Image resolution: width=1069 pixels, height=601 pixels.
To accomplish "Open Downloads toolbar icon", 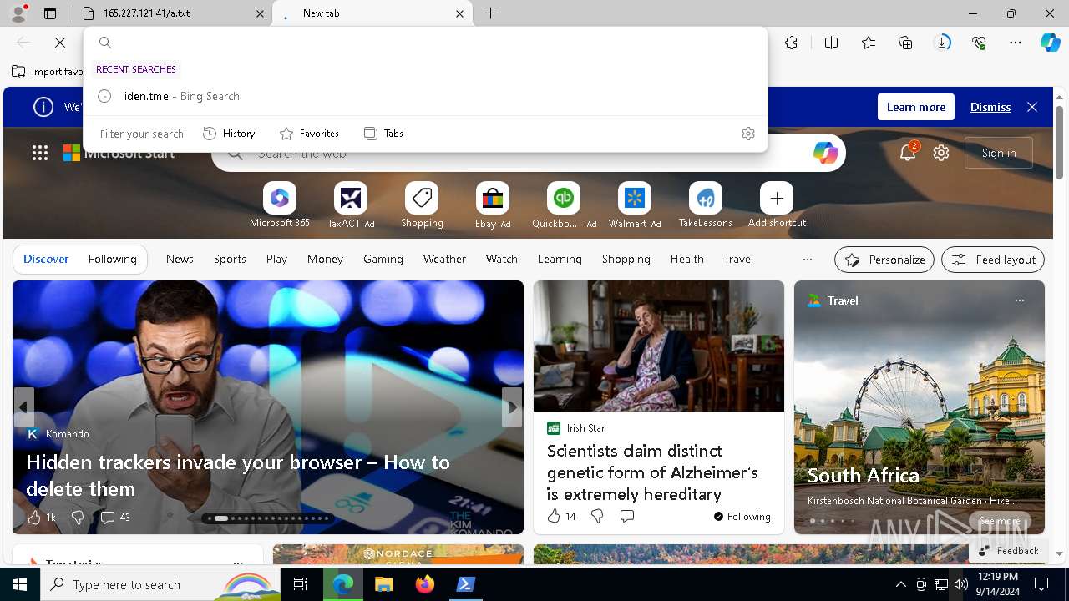I will pos(942,43).
